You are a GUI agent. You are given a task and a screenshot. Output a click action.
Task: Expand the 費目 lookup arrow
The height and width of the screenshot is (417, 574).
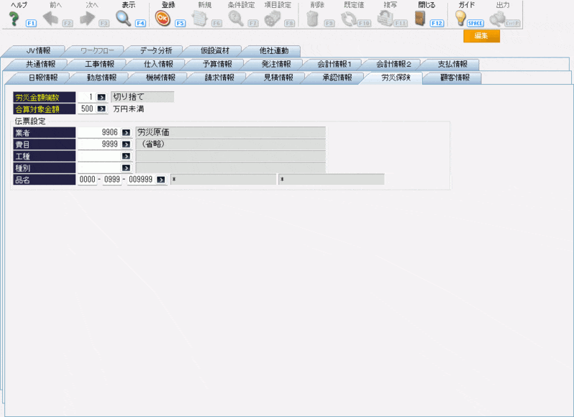click(126, 145)
